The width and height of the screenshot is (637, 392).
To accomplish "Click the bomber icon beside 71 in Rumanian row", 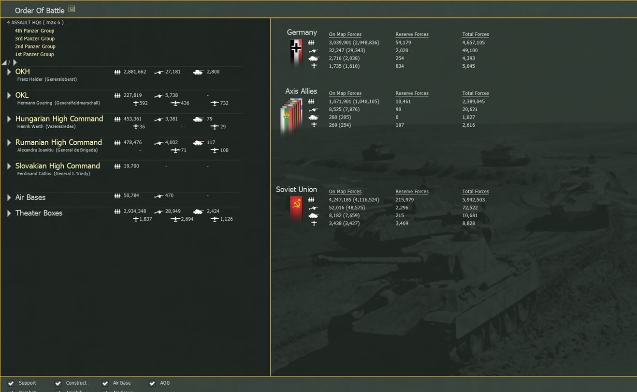I will 175,151.
